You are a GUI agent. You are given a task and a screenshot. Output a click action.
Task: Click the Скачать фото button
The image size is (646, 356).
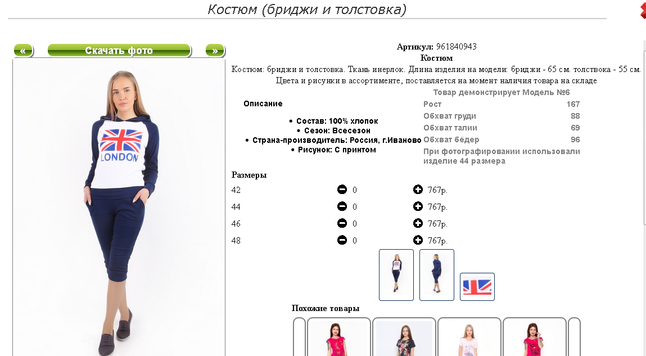click(x=120, y=51)
